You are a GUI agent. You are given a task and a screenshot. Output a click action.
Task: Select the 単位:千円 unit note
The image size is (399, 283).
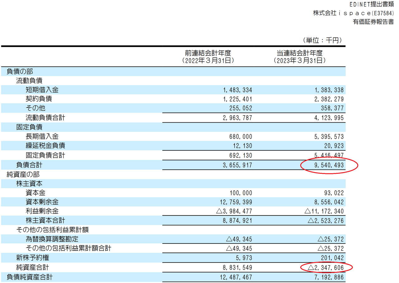click(x=322, y=40)
